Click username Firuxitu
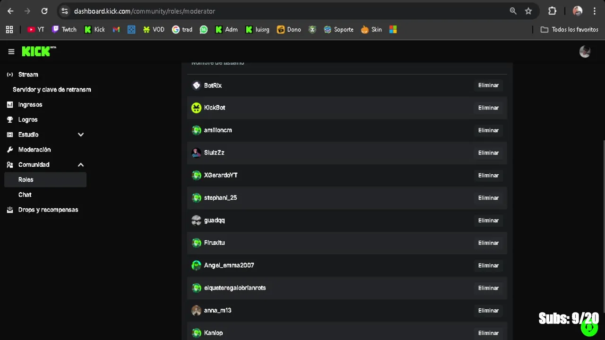Screen dimensions: 605x340 214,243
